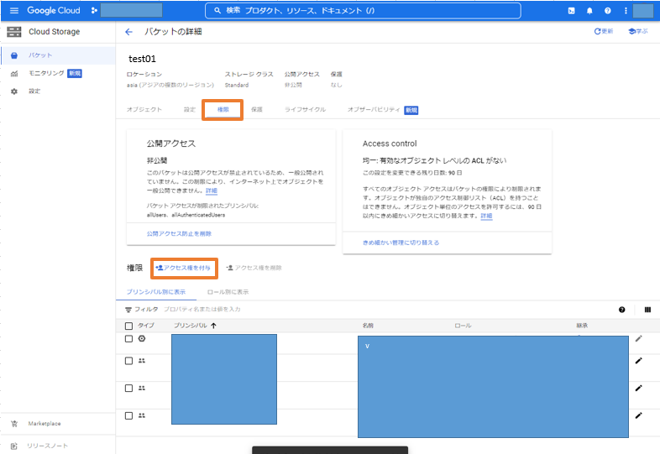
Task: Click アクセス権を削除 button
Action: [254, 268]
